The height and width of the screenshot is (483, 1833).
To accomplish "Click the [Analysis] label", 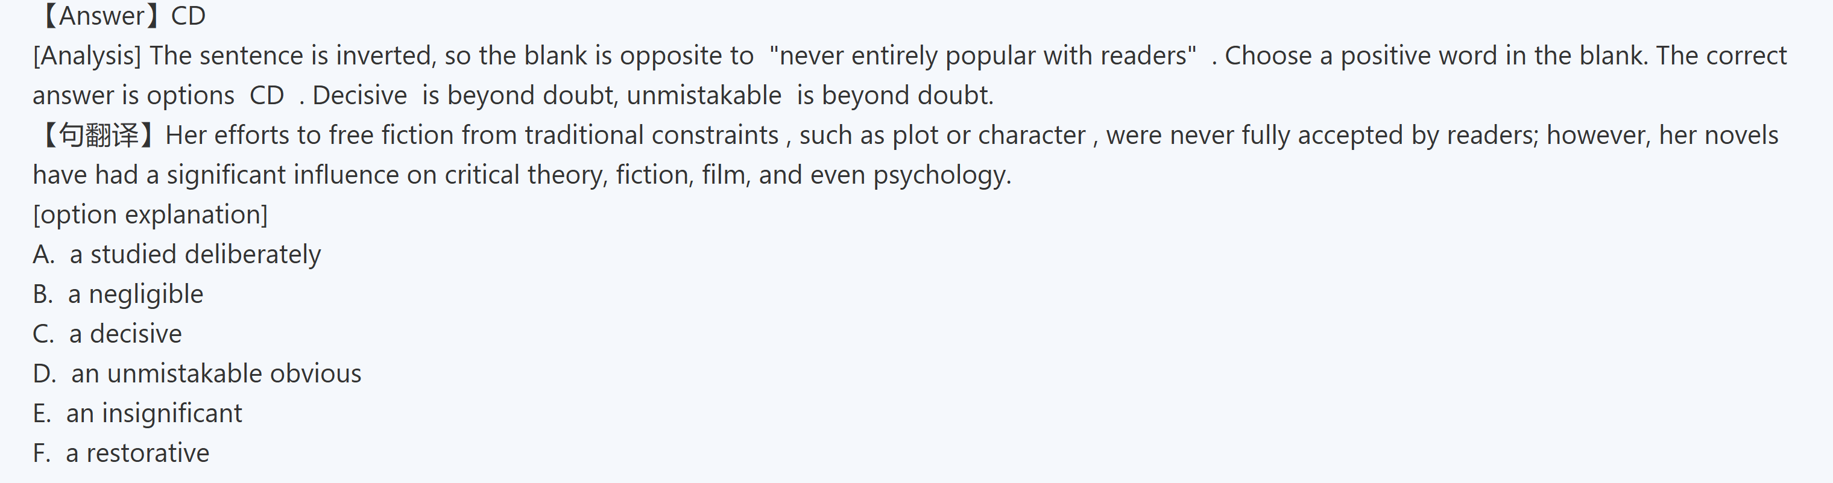I will coord(87,55).
